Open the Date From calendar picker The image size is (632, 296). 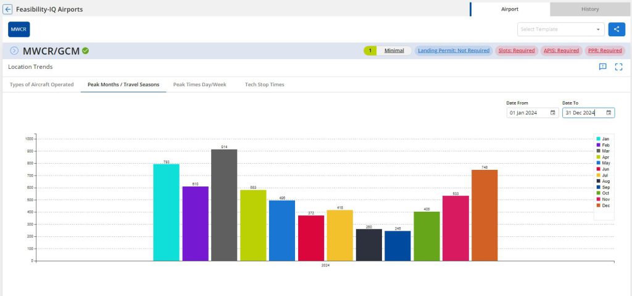coord(552,113)
